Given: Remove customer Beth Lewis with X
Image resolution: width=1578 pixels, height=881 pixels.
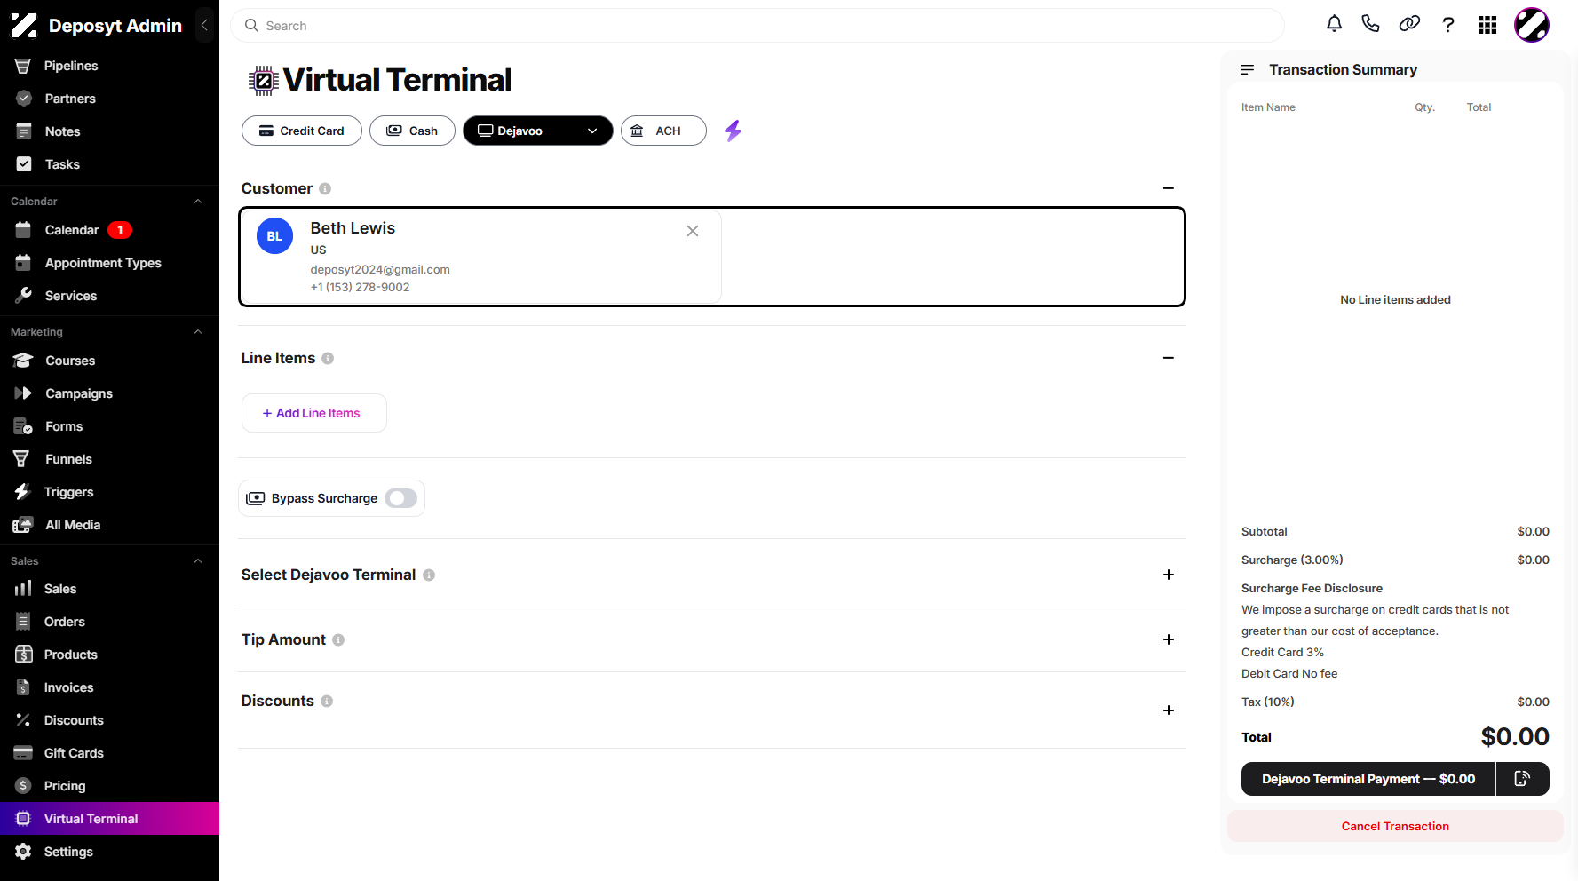Looking at the screenshot, I should coord(693,231).
